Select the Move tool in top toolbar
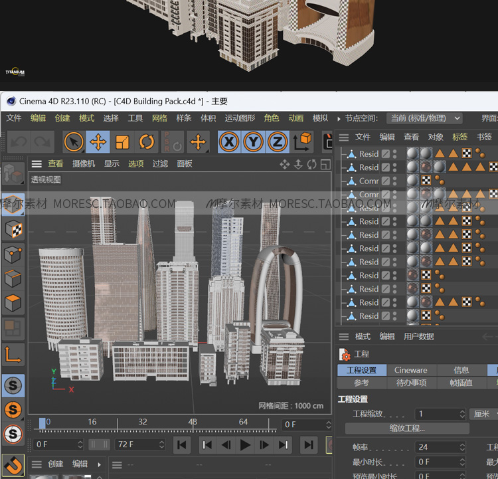The height and width of the screenshot is (479, 498). pos(98,142)
